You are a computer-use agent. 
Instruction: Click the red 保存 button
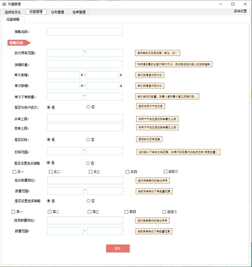coord(118,248)
